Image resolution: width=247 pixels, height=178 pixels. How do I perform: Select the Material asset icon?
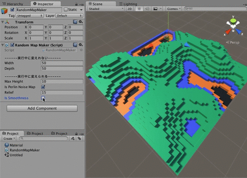pos(7,145)
